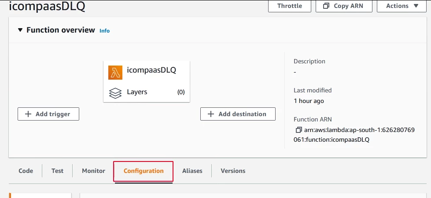Click the Throttle button

tap(289, 6)
